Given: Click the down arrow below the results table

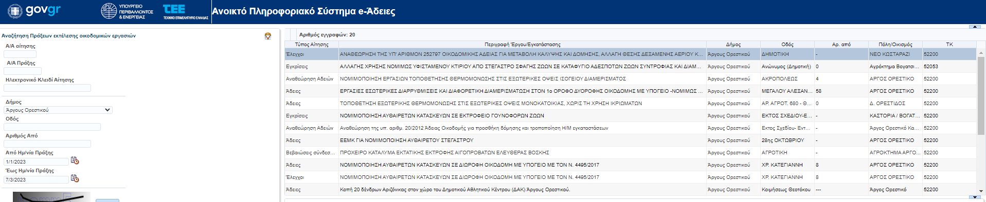Looking at the screenshot, I should [x=974, y=197].
